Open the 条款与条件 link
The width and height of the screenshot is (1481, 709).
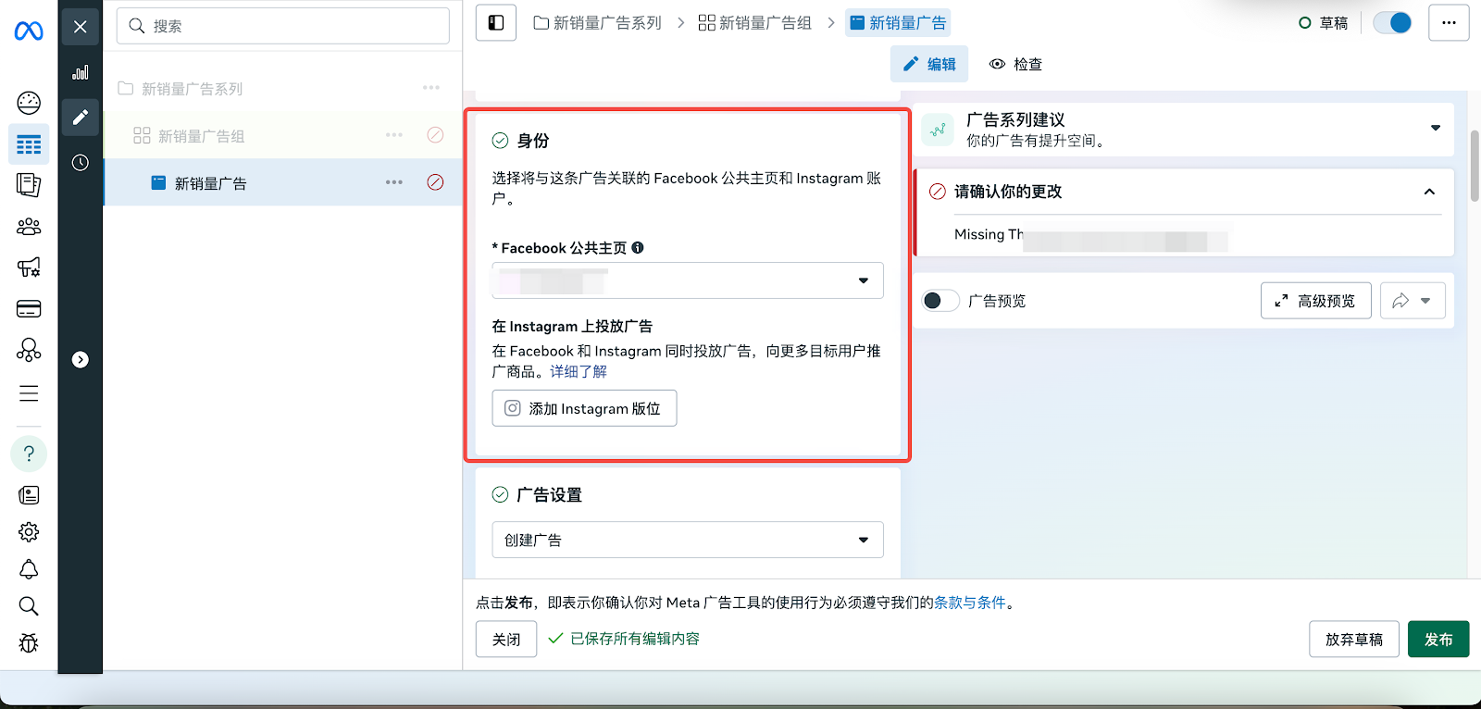pyautogui.click(x=969, y=603)
